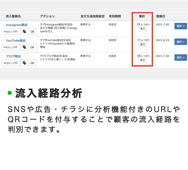
Task: Click the 友だち追加時設定 column header
Action: tap(93, 16)
